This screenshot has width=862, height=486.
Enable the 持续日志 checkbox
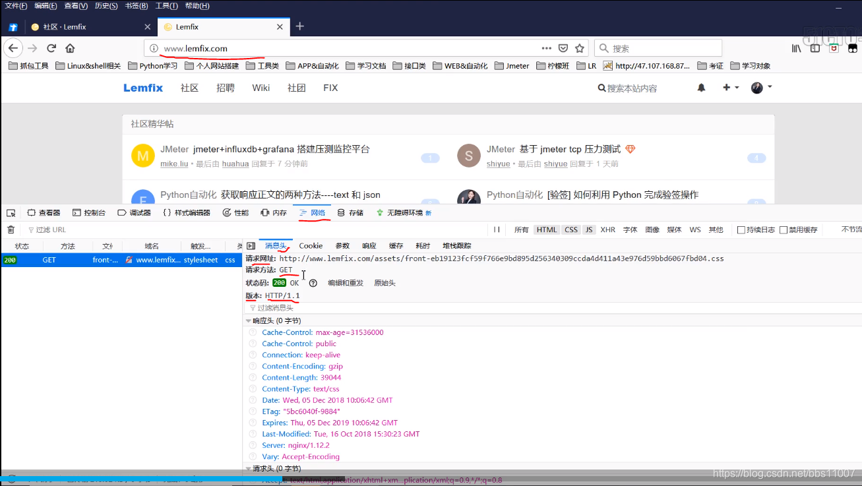point(741,229)
